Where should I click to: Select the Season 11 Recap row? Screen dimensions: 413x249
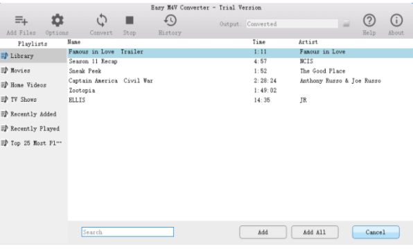[240, 62]
